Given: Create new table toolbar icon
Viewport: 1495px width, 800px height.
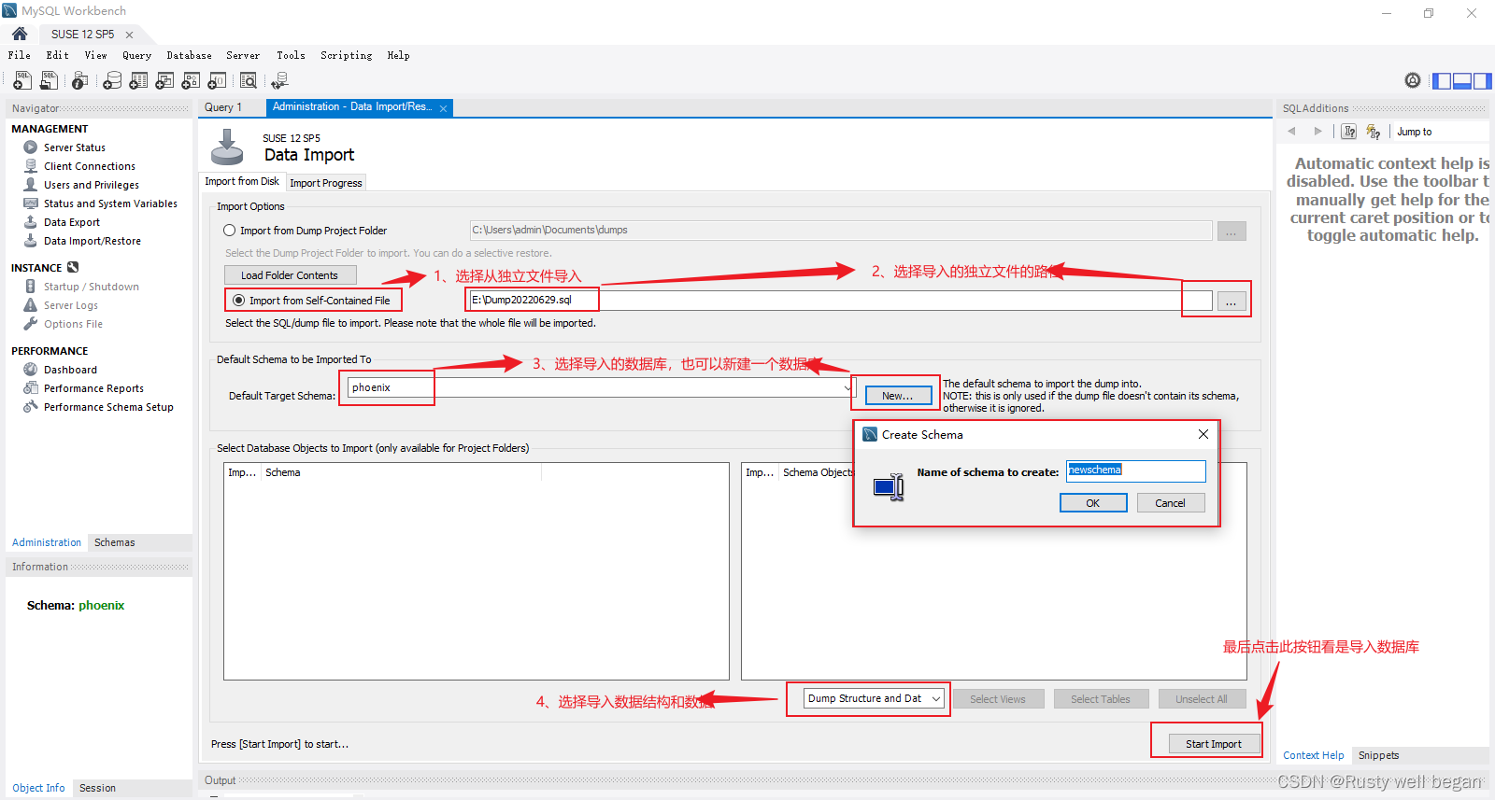Looking at the screenshot, I should (138, 81).
